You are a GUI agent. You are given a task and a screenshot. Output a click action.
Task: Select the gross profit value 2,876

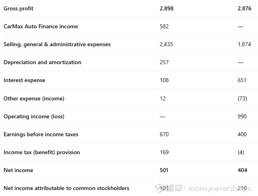244,8
